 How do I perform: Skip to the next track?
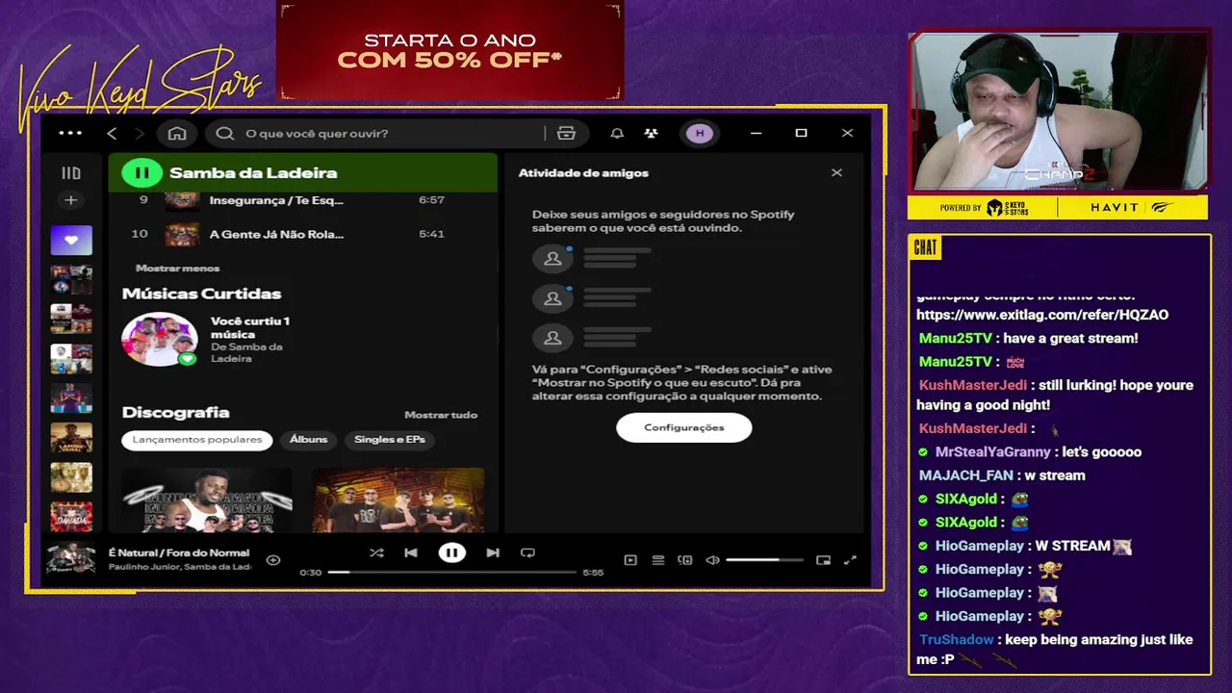(x=493, y=552)
